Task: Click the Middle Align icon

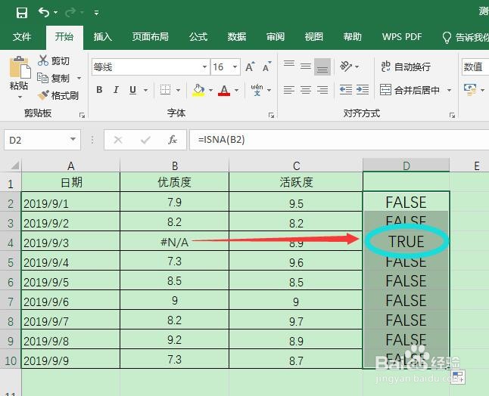Action: click(306, 67)
